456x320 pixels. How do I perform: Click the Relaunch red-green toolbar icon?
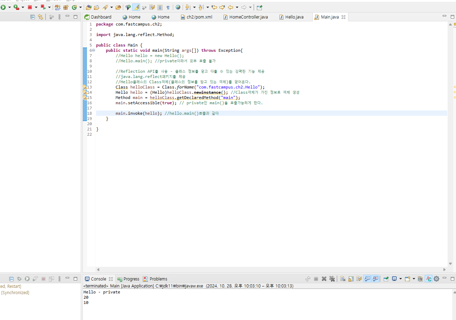coord(43,7)
